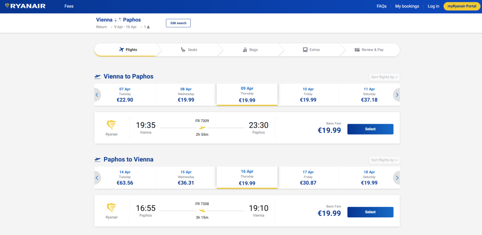Click next dates arrow for Vienna to Paphos

(x=397, y=95)
